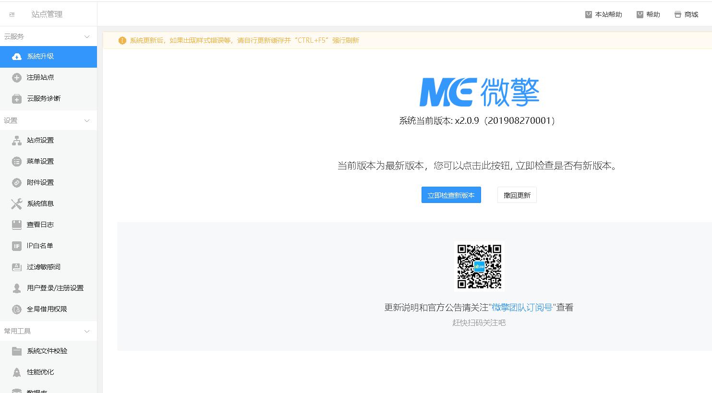Click the warning info icon in the yellow notice

click(x=122, y=40)
